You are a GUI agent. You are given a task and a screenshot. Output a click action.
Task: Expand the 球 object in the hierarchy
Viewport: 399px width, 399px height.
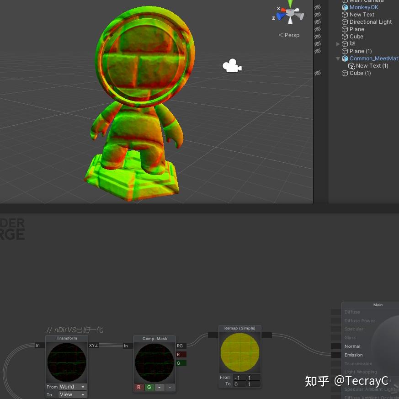(x=338, y=44)
